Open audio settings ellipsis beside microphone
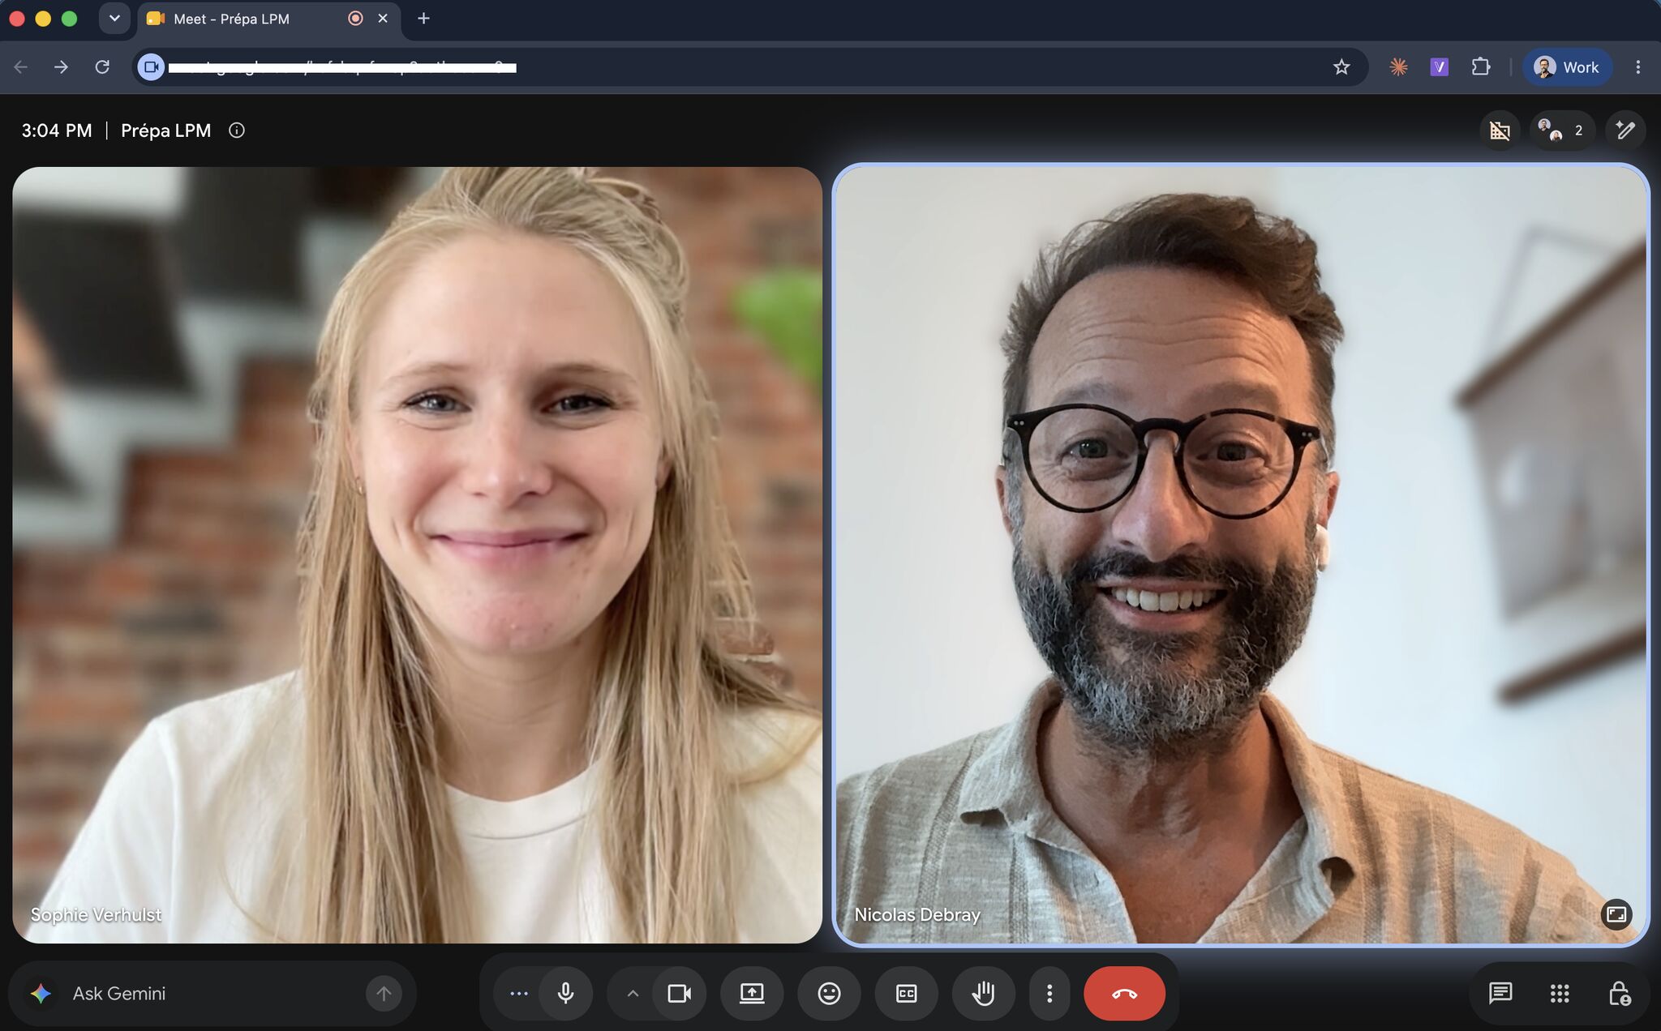Screen dimensions: 1661x1031 (x=519, y=993)
